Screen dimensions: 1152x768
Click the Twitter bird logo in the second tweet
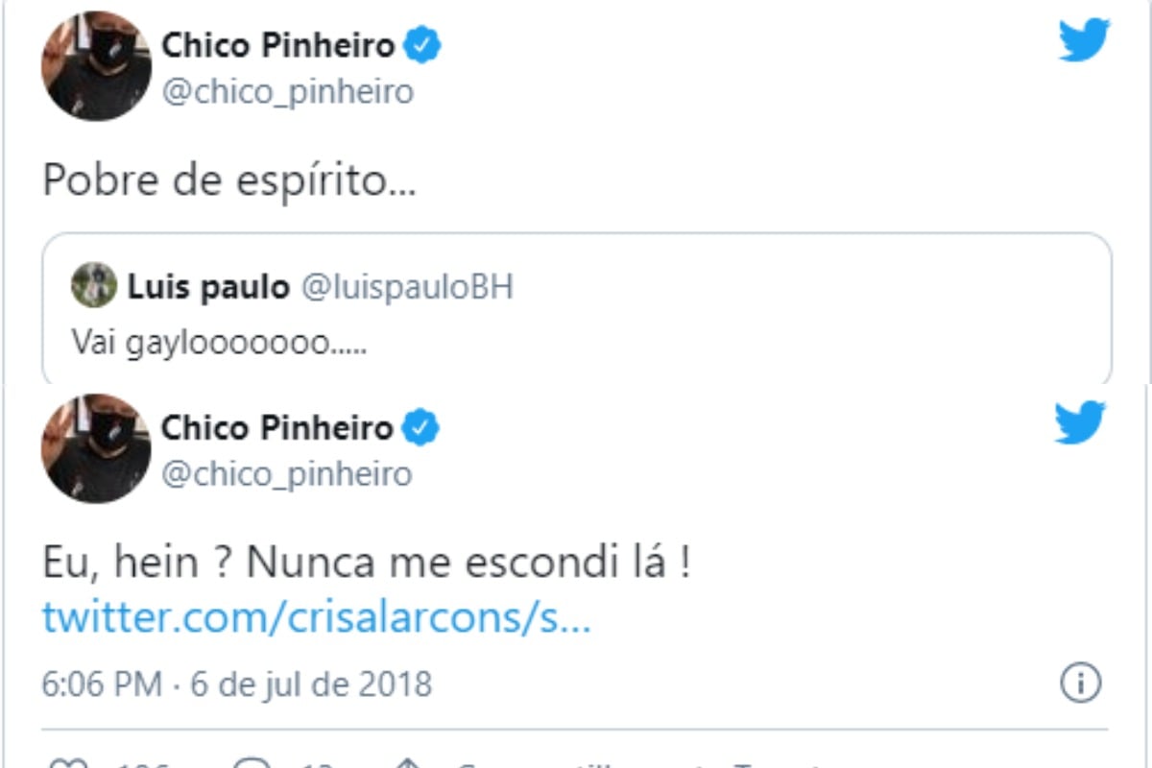tap(1080, 423)
